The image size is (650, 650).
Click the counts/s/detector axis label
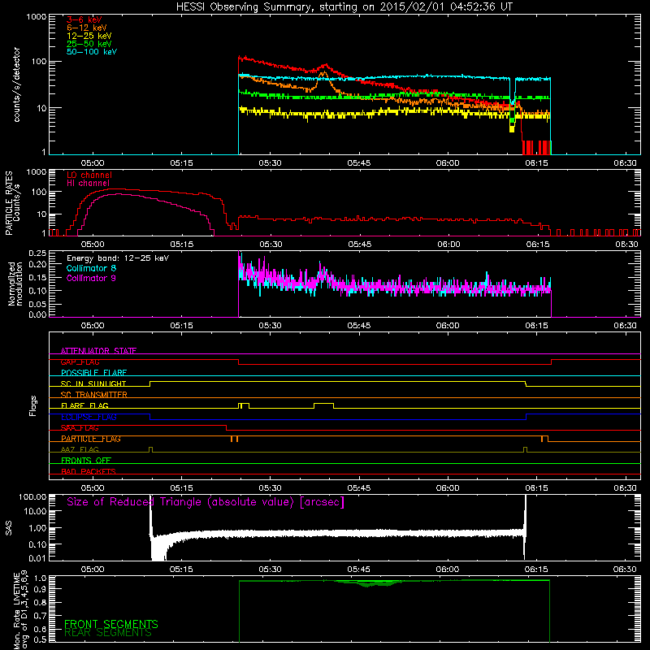(17, 84)
